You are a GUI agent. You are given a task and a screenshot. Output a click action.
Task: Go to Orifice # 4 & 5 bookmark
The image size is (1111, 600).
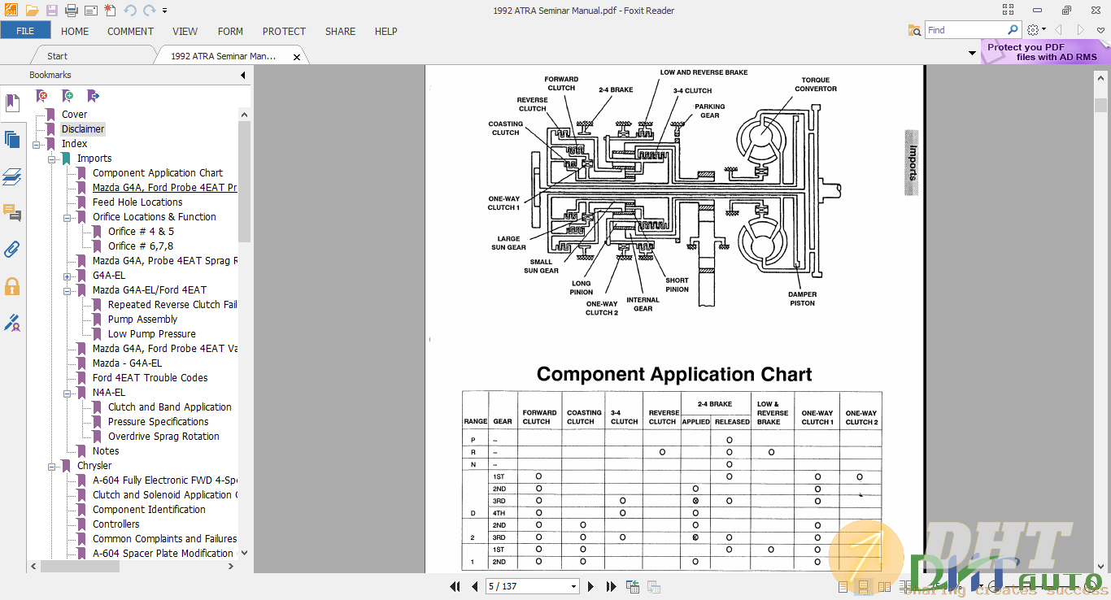141,232
